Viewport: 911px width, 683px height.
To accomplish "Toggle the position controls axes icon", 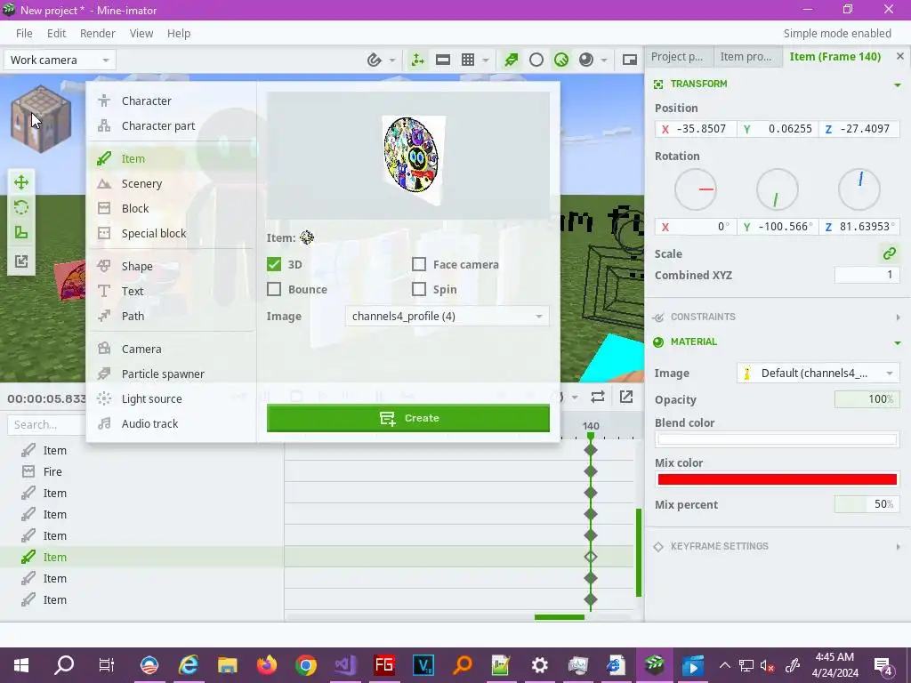I will (x=417, y=60).
